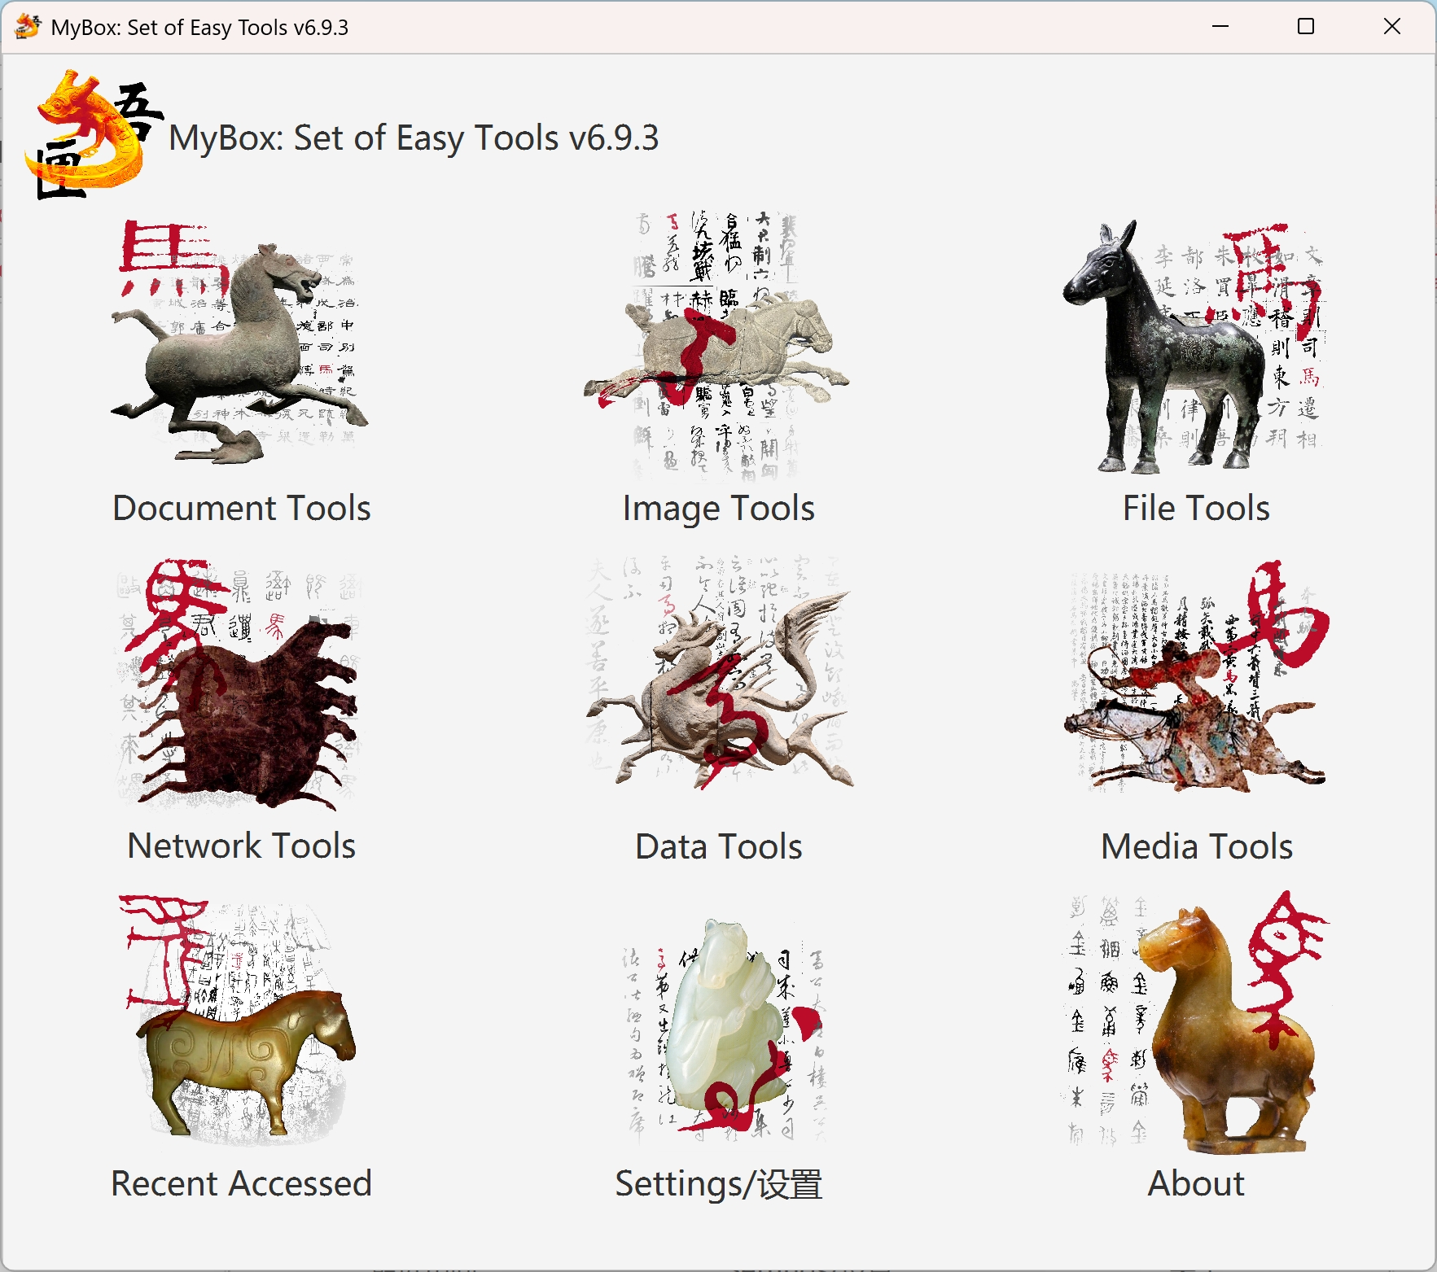The width and height of the screenshot is (1437, 1272).
Task: Click the MyBox dragon logo in header
Action: tap(91, 135)
